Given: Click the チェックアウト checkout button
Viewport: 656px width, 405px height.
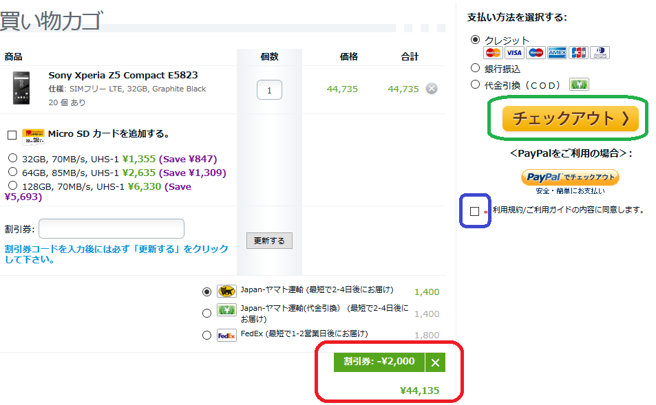Looking at the screenshot, I should 571,119.
